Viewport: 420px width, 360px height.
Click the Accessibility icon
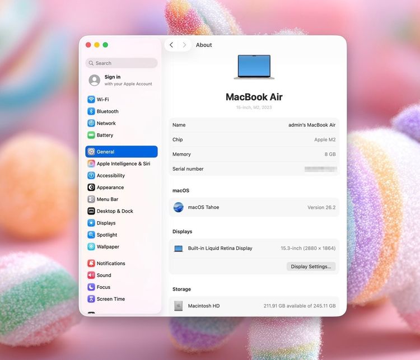(x=91, y=175)
